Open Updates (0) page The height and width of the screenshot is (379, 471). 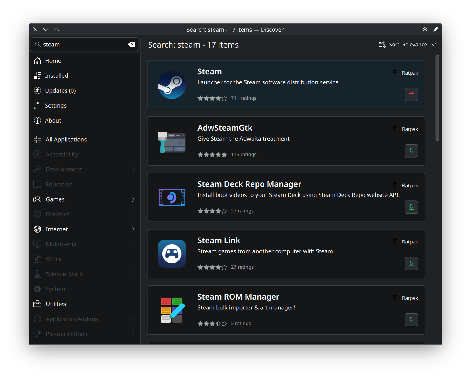(85, 91)
